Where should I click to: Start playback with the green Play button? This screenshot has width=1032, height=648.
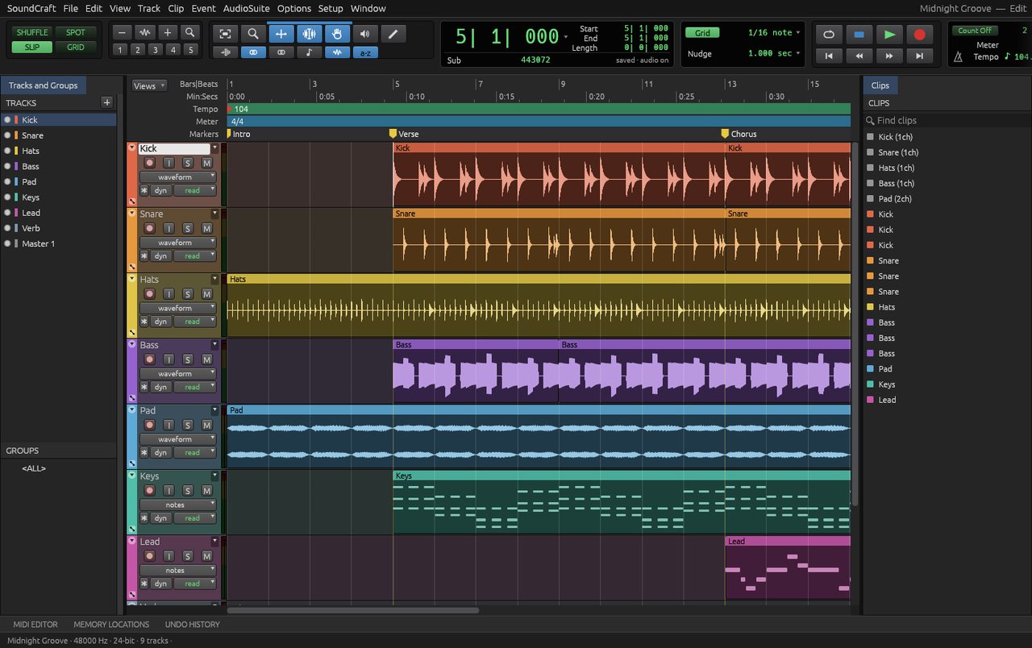click(x=888, y=35)
